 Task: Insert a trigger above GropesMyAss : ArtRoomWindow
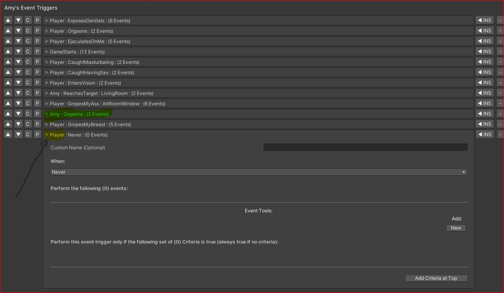click(x=484, y=103)
